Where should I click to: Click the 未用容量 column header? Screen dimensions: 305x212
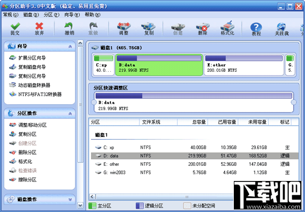[254, 122]
